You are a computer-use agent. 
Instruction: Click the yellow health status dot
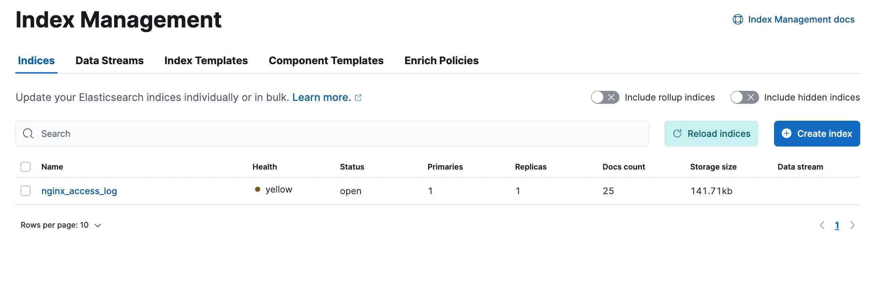pyautogui.click(x=258, y=189)
